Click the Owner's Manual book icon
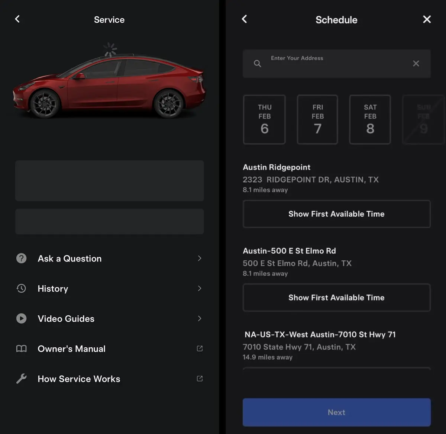 point(22,348)
